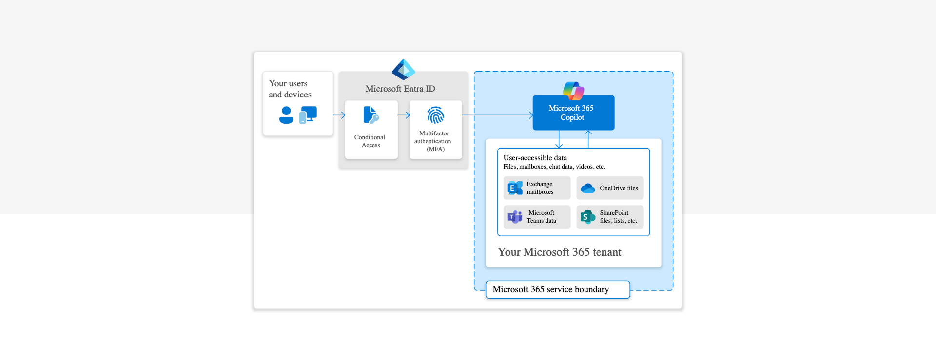936x343 pixels.
Task: Click the Exchange mailboxes icon
Action: (515, 188)
